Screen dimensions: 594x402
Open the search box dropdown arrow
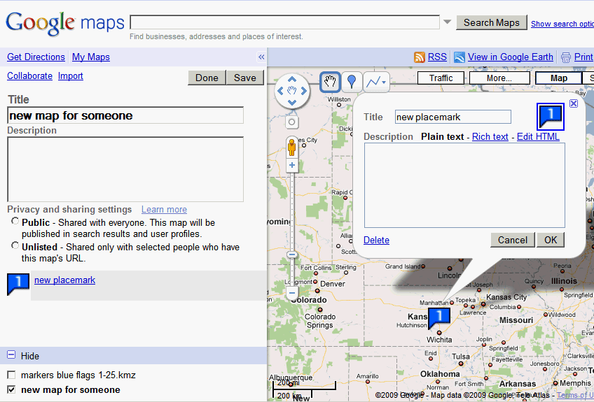coord(448,22)
